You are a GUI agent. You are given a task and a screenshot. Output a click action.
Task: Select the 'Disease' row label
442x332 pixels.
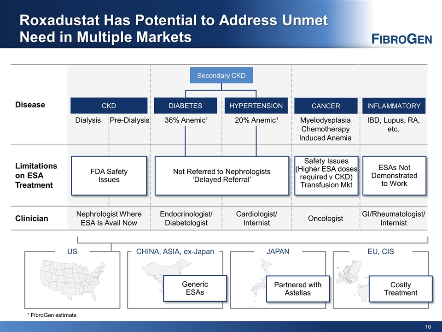pos(30,105)
